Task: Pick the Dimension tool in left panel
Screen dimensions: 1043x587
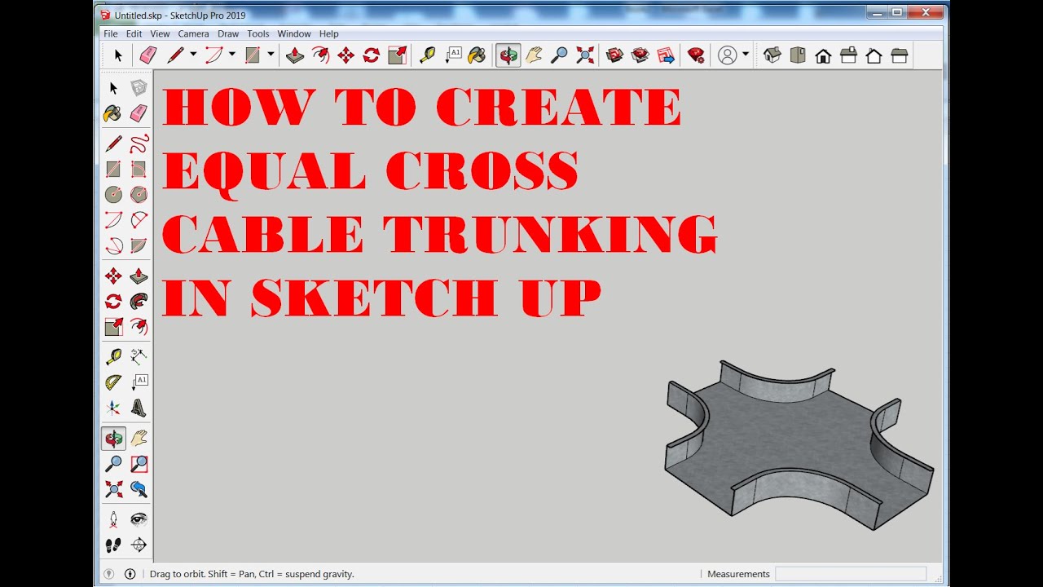Action: [x=139, y=356]
